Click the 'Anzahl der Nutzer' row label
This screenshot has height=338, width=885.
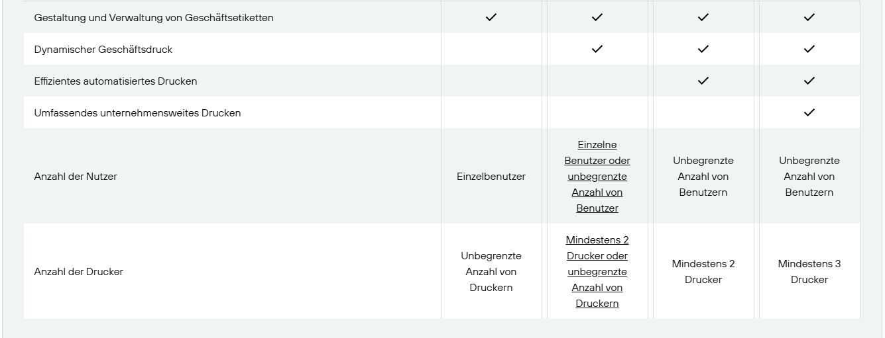coord(76,177)
